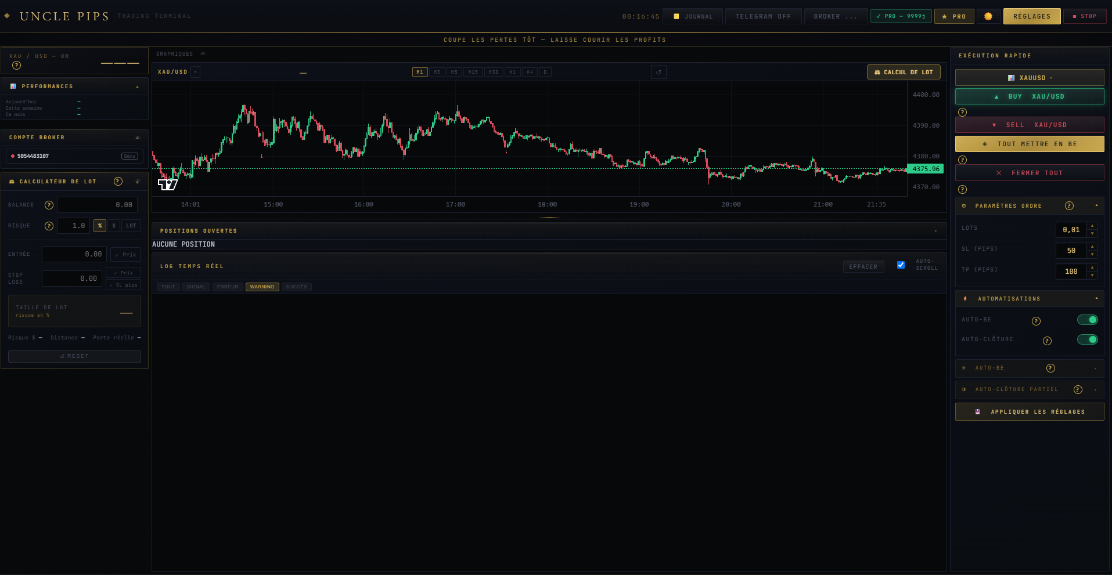This screenshot has height=575, width=1112.
Task: Open help icon for Calculateur de Lot
Action: coord(118,182)
